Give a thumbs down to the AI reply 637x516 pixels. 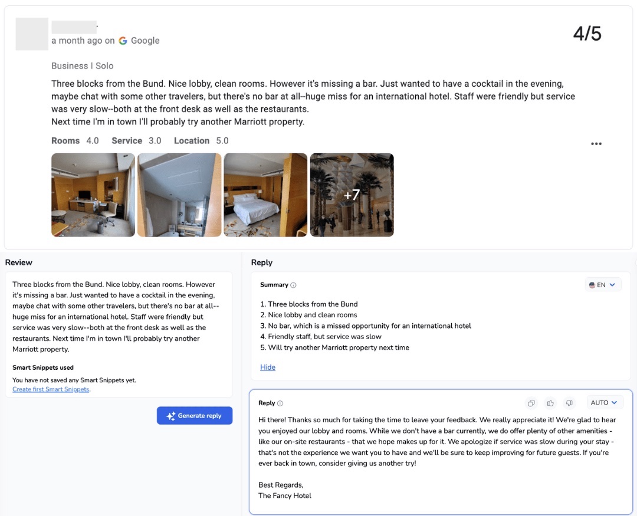(569, 403)
